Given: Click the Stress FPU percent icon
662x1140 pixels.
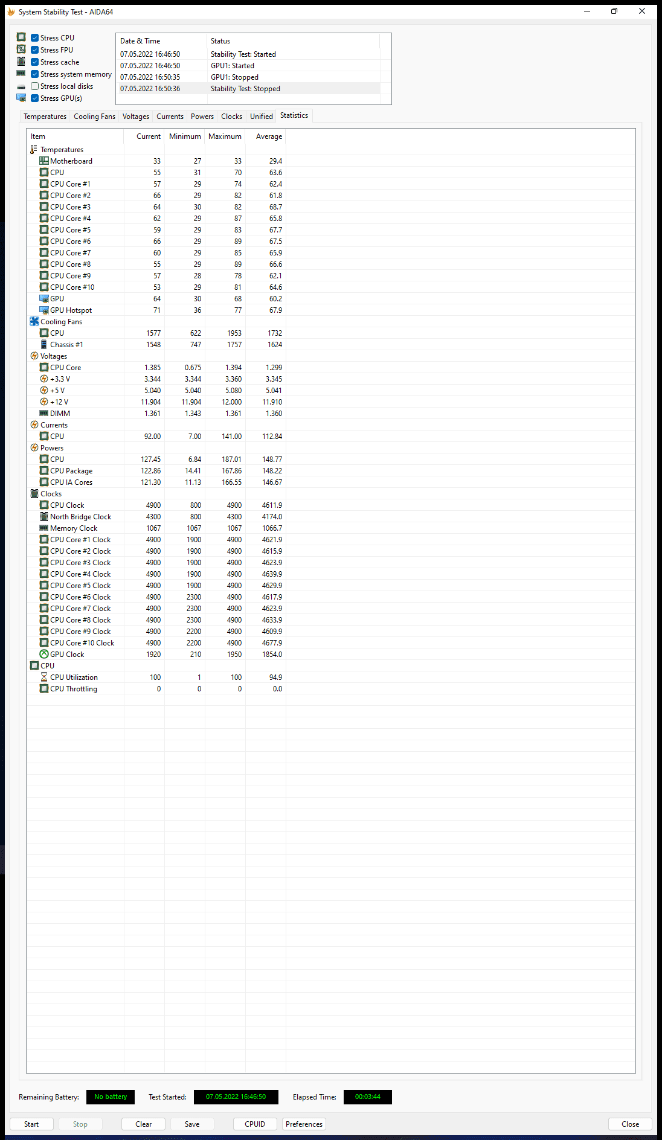Looking at the screenshot, I should pos(21,50).
